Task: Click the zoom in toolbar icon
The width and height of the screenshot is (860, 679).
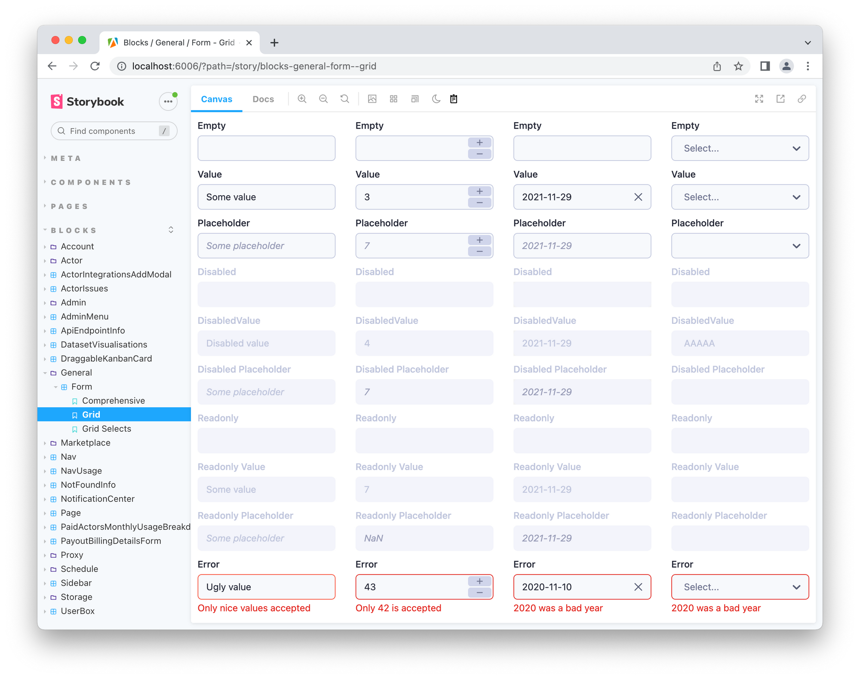Action: pos(302,99)
